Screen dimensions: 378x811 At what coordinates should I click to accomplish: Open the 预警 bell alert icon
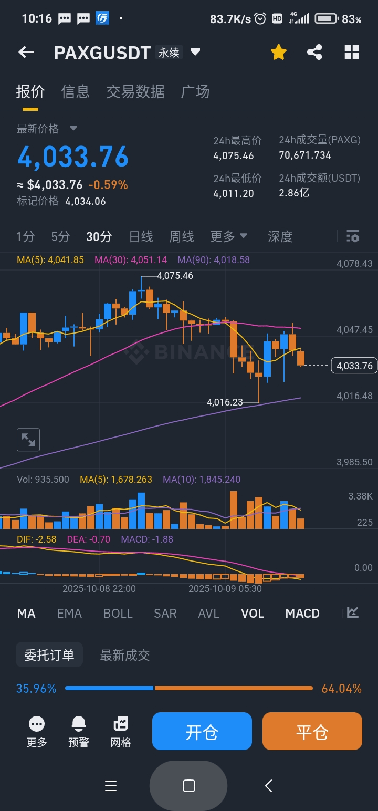tap(78, 724)
